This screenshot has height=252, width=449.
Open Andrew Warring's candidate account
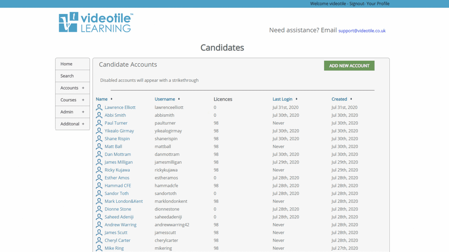(120, 225)
